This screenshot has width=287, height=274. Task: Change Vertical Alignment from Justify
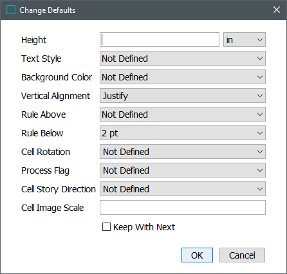pyautogui.click(x=183, y=96)
